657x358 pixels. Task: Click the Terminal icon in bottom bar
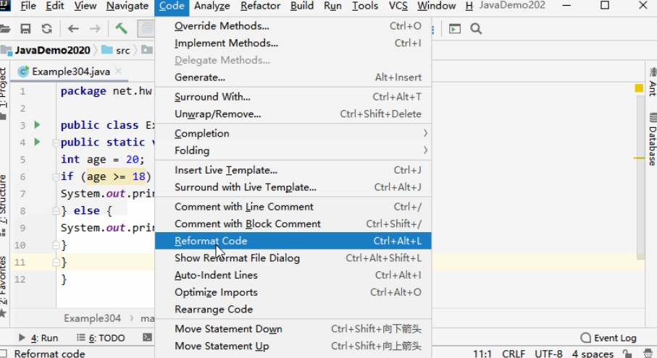tap(147, 338)
